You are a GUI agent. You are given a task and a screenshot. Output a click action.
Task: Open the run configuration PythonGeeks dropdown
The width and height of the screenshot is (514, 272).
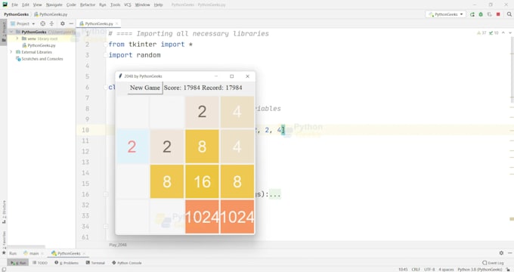tap(446, 14)
